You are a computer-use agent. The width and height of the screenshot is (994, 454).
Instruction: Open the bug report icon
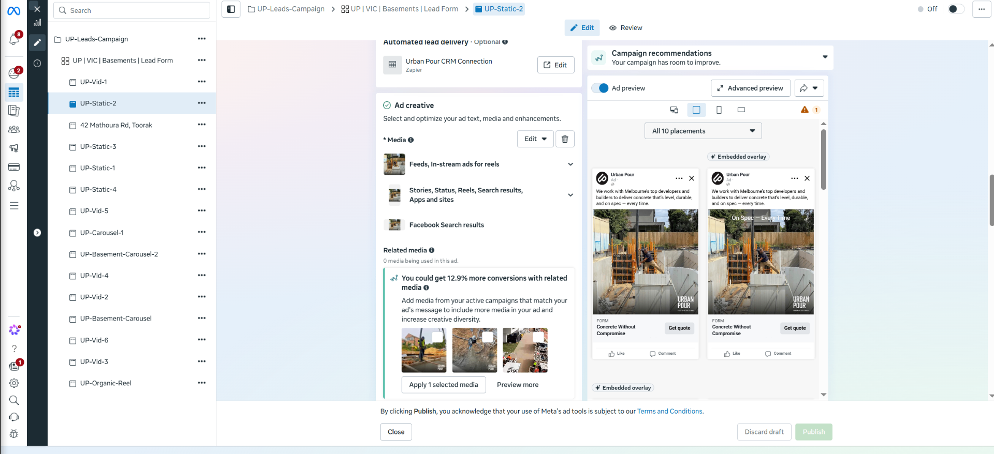click(x=14, y=434)
